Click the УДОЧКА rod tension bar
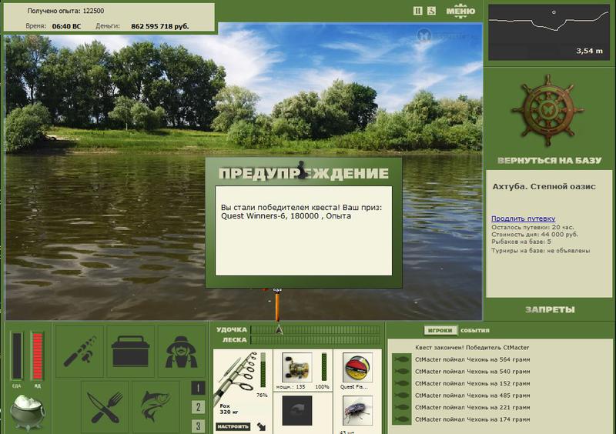Viewport: 616px width, 434px height. pos(316,329)
